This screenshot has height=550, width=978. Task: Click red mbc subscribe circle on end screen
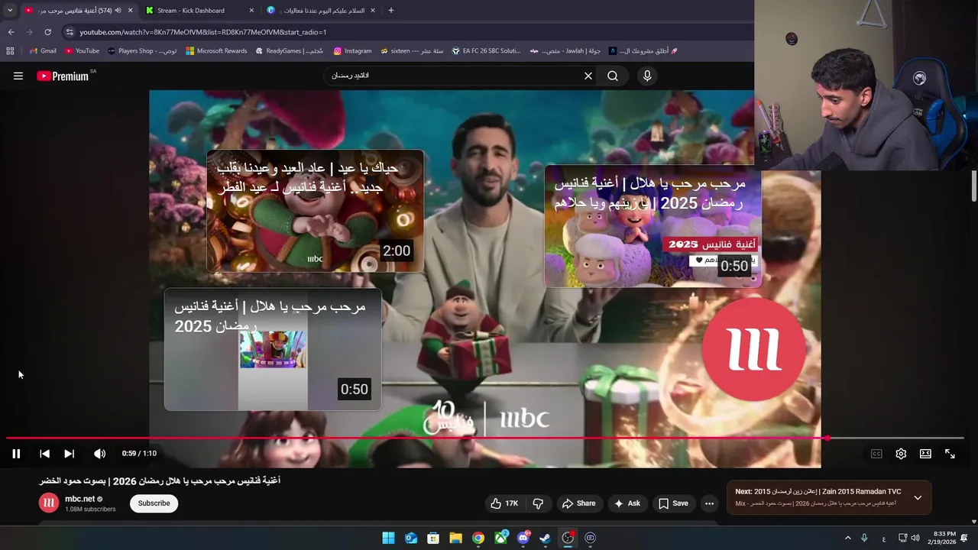[753, 350]
